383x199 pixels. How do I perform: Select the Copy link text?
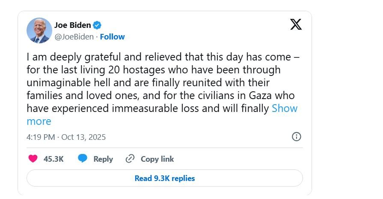(x=157, y=159)
